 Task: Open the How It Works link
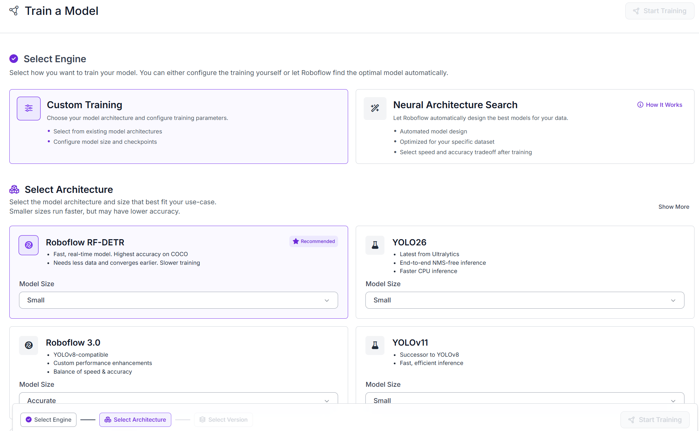660,105
